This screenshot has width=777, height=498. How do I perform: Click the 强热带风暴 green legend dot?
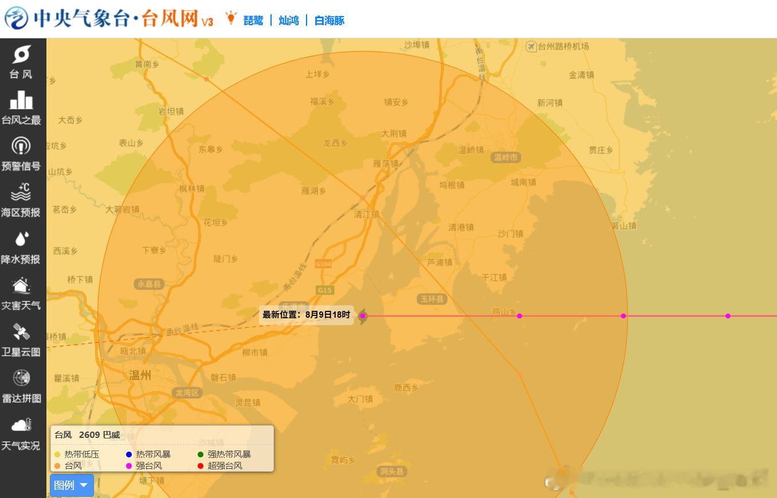click(201, 454)
